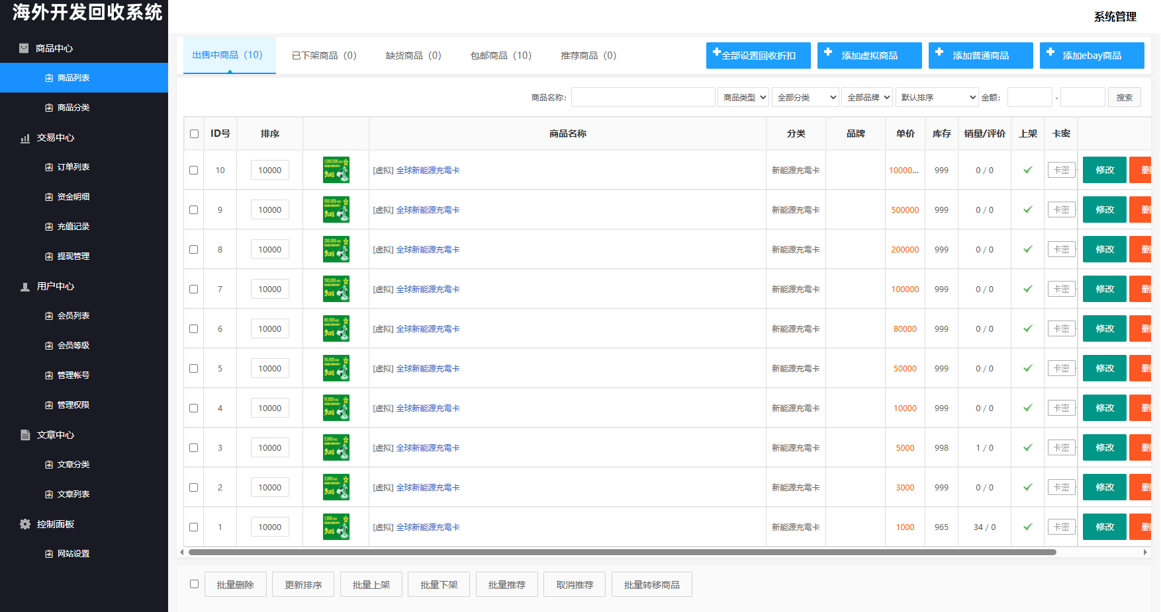The height and width of the screenshot is (612, 1161).
Task: Switch to the 已下架商品 tab
Action: coord(324,55)
